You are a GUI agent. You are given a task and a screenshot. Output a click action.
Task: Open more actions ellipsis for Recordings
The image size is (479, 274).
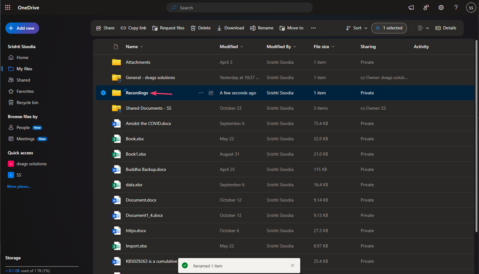click(x=201, y=93)
